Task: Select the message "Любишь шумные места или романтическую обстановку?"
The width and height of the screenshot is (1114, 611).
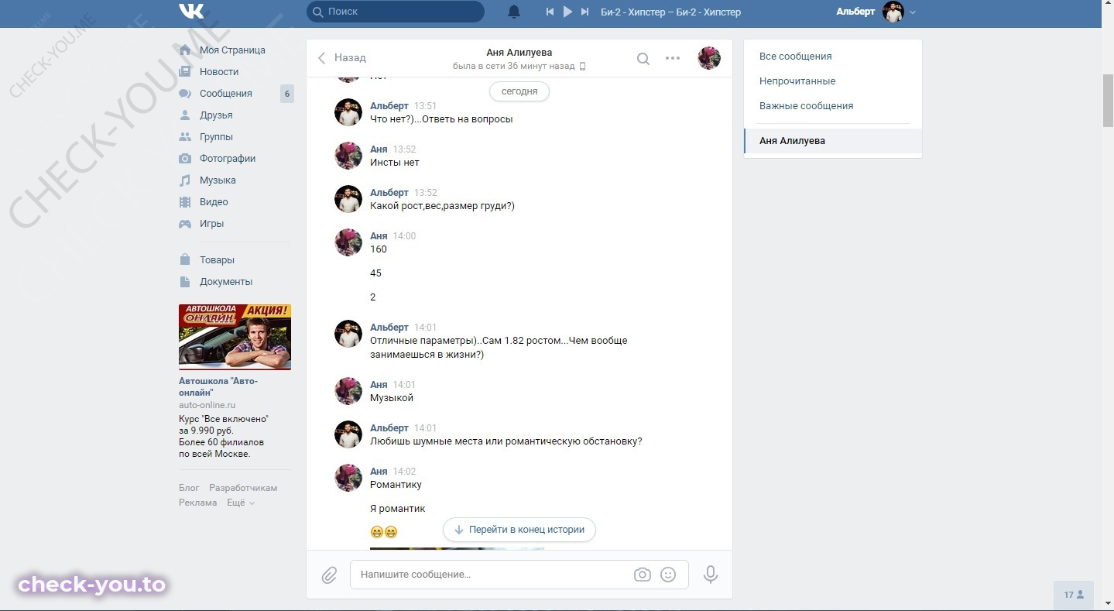Action: [x=506, y=441]
